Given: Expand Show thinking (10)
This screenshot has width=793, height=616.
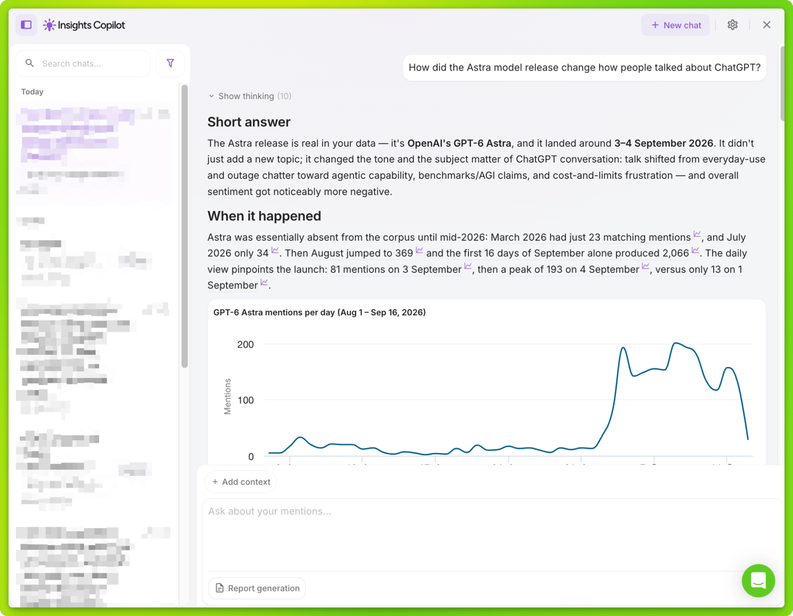Looking at the screenshot, I should pyautogui.click(x=250, y=96).
